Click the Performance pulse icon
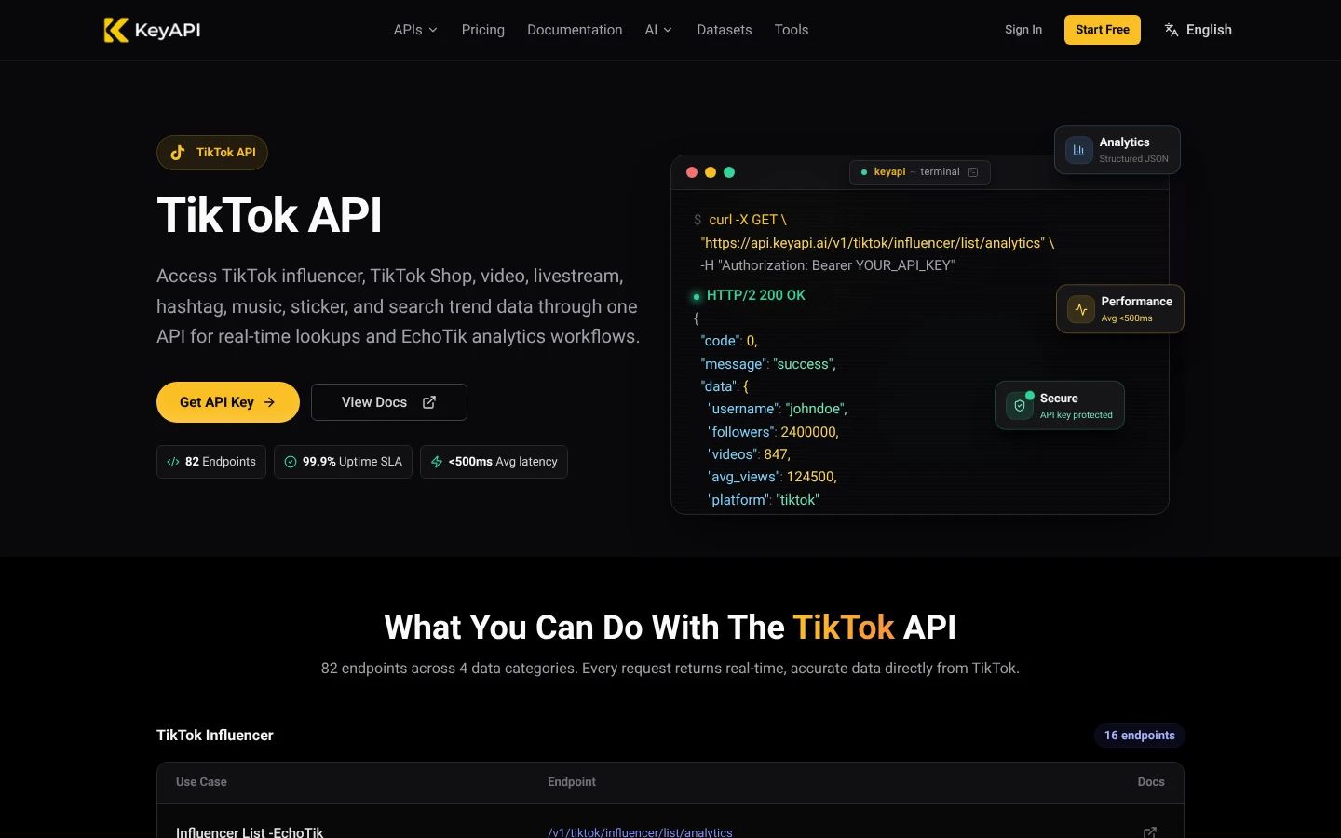This screenshot has width=1341, height=838. (1081, 309)
